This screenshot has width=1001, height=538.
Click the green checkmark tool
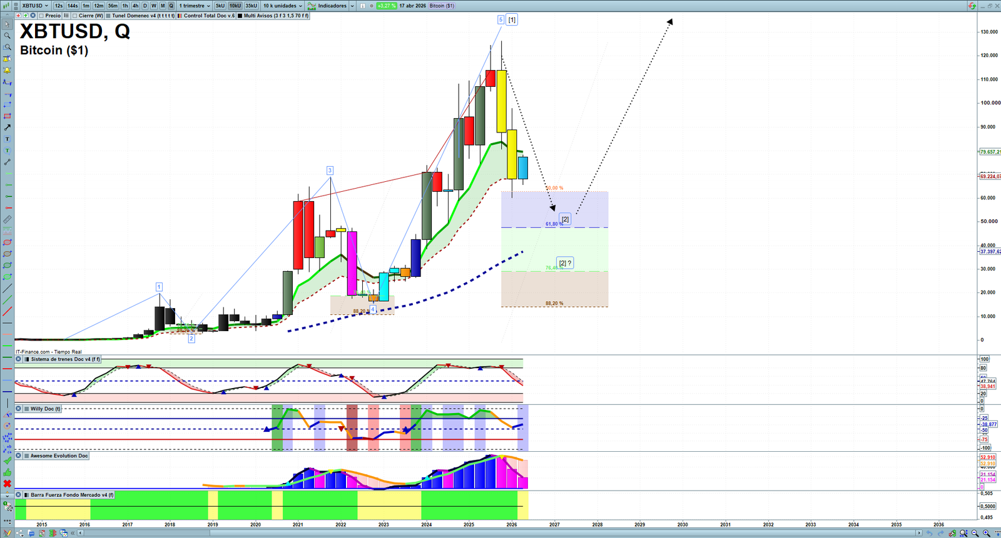[x=8, y=461]
